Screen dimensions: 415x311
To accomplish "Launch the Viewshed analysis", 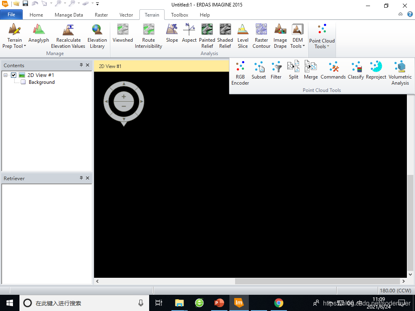I will point(122,33).
